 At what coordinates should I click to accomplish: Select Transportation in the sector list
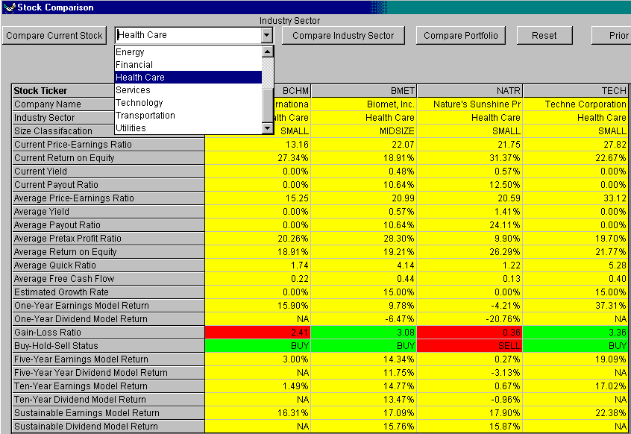(x=188, y=116)
